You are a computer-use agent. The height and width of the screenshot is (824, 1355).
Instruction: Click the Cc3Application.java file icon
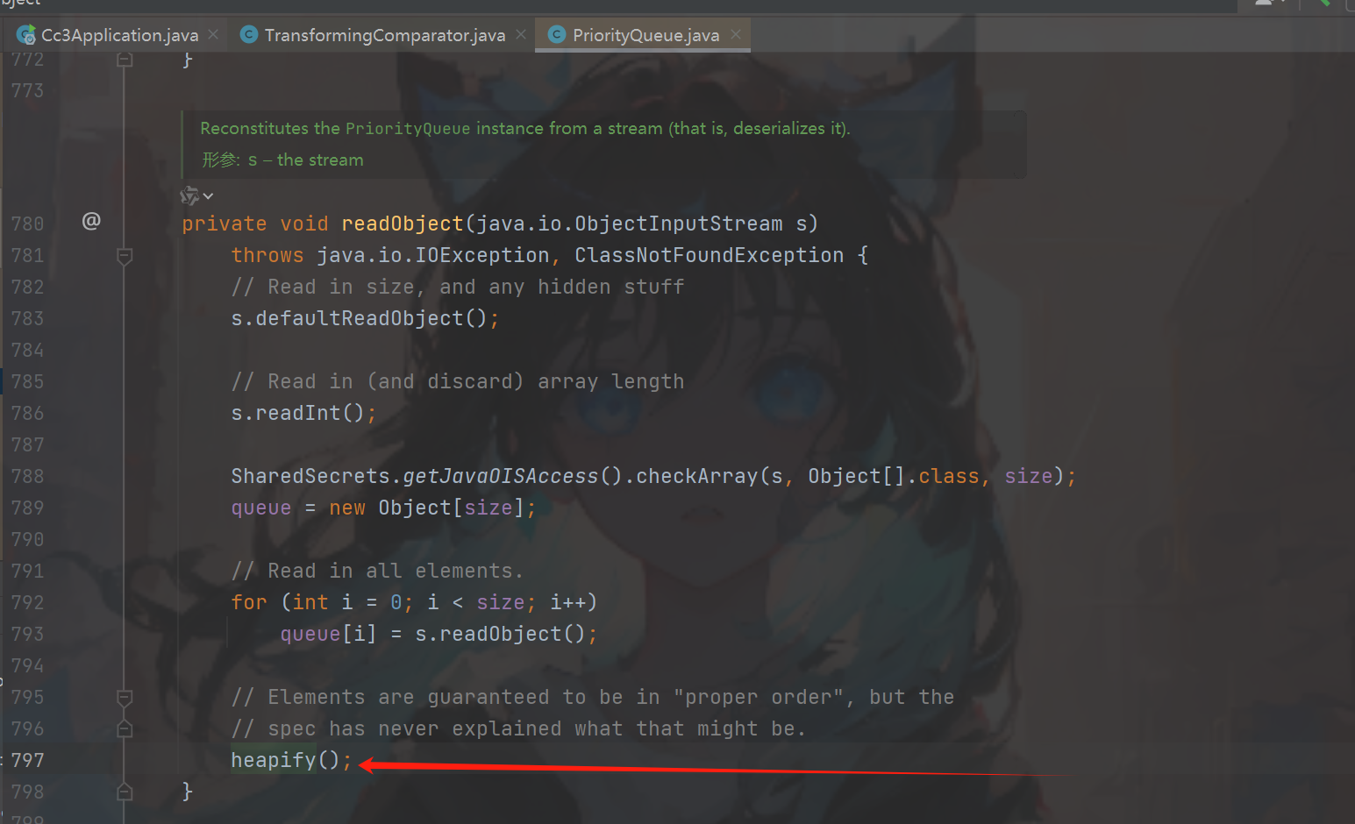click(26, 35)
